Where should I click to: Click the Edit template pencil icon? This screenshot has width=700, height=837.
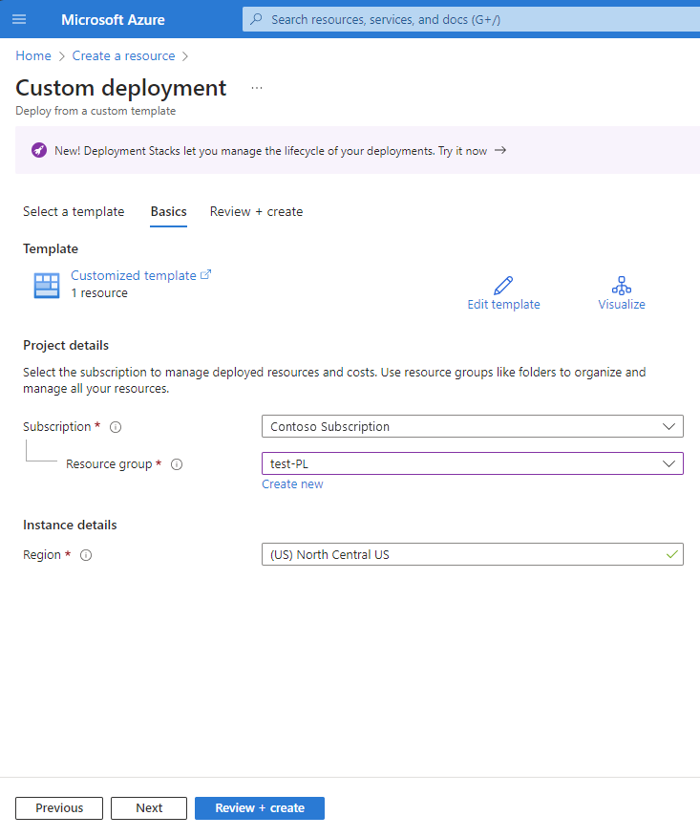[503, 284]
